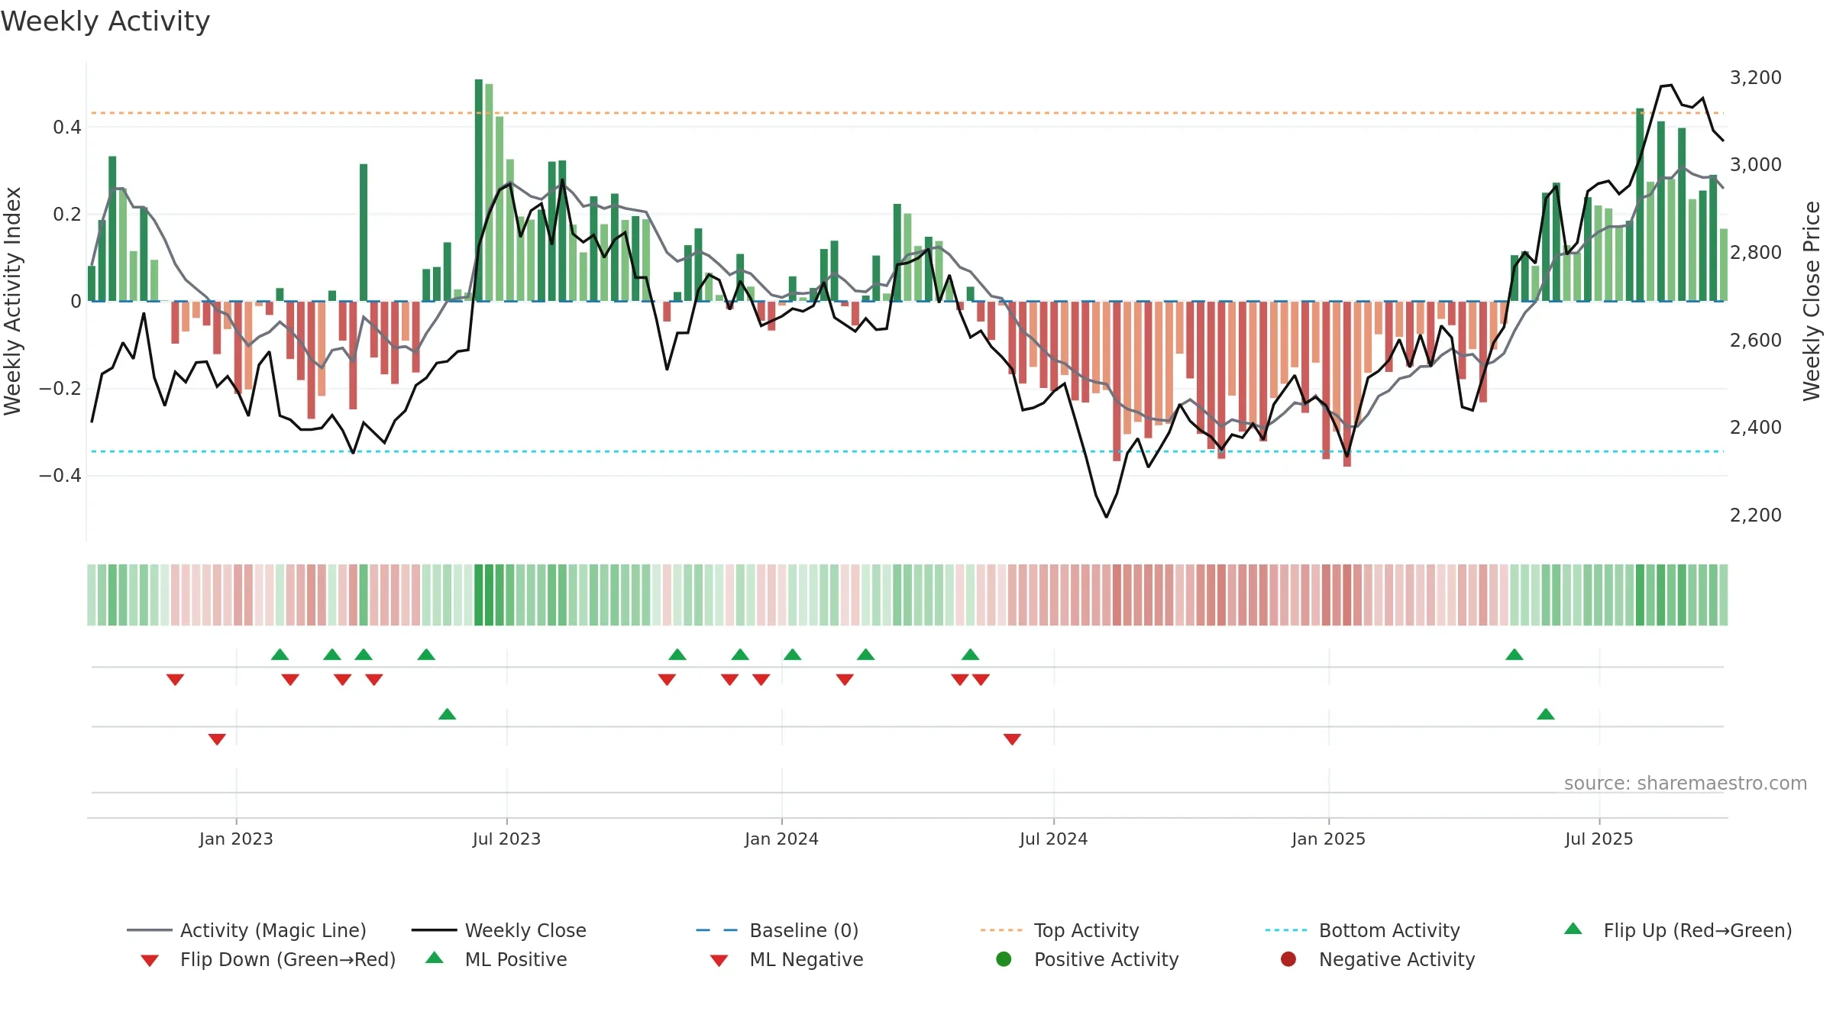1833x1031 pixels.
Task: Toggle the Baseline (0) legend entry
Action: click(x=777, y=930)
